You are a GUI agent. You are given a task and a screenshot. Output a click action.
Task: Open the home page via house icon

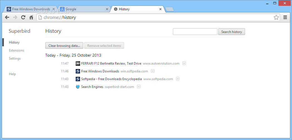click(x=31, y=17)
